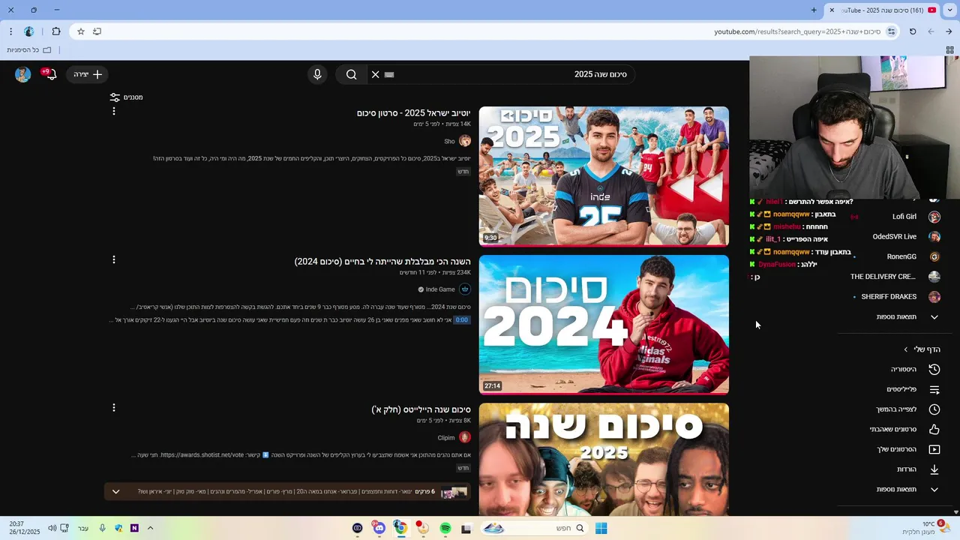
Task: Open Playlists (פלייליסטים) in the sidebar
Action: tap(894, 389)
